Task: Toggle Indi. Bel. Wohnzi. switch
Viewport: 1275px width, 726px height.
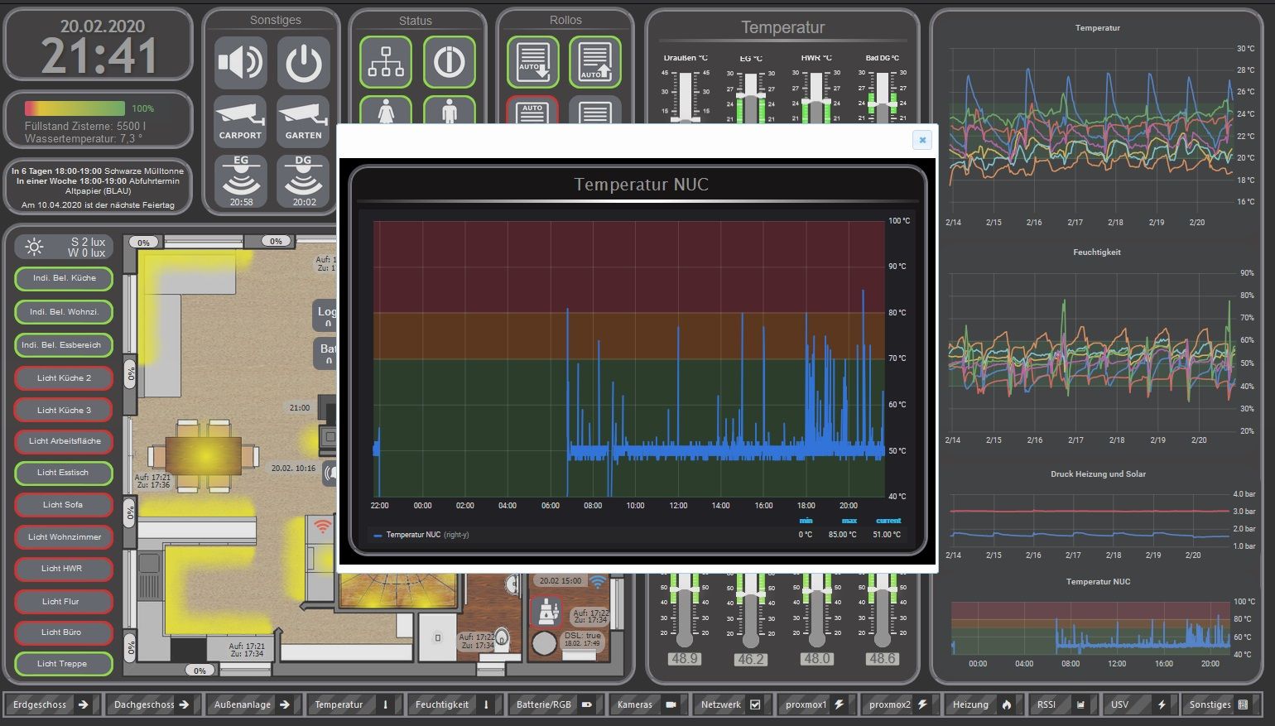Action: [x=64, y=312]
